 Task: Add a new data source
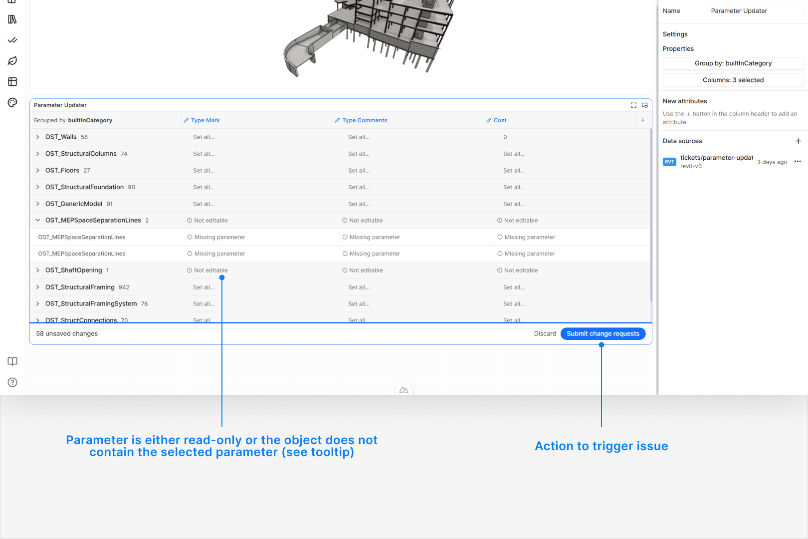tap(798, 141)
